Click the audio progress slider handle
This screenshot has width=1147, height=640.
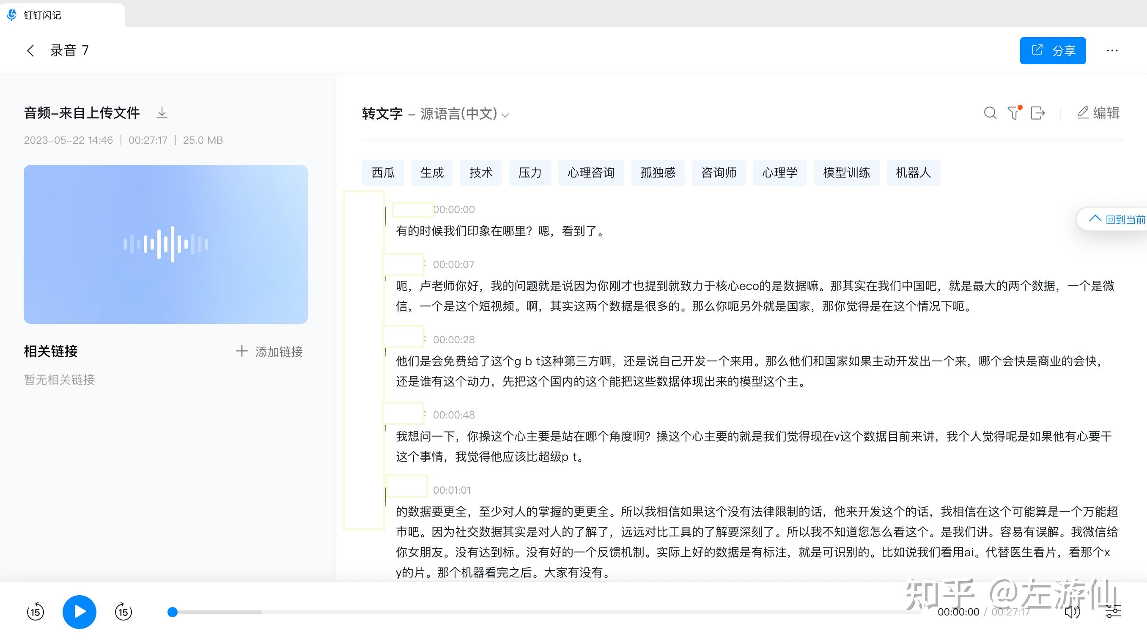(x=172, y=612)
